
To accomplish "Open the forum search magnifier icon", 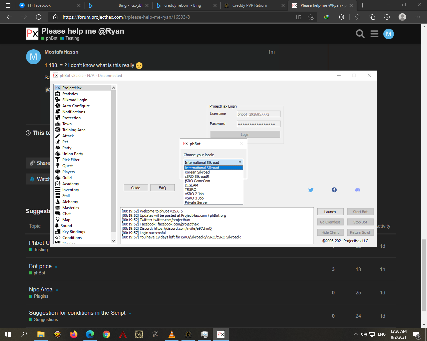I will 360,34.
